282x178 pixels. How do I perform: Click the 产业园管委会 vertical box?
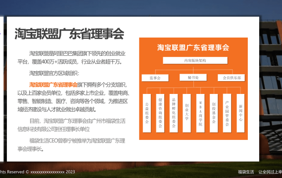pyautogui.click(x=227, y=113)
